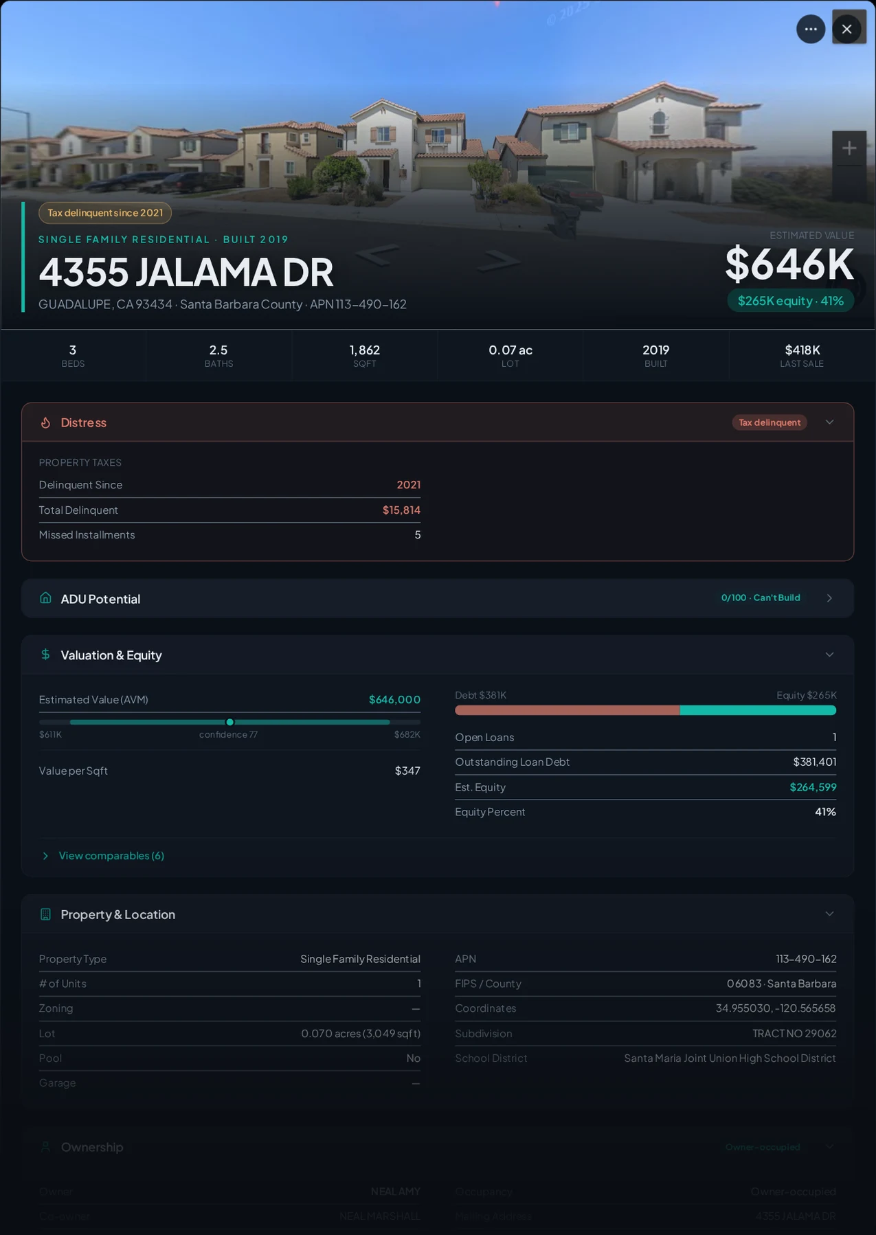Open the three-dot more options menu
The height and width of the screenshot is (1235, 876).
tap(811, 29)
